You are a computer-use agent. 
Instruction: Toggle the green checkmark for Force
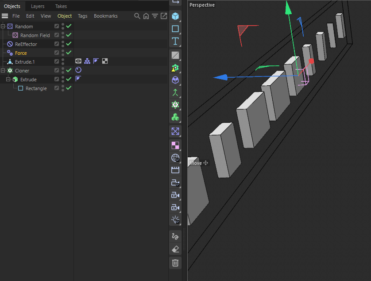tap(69, 53)
